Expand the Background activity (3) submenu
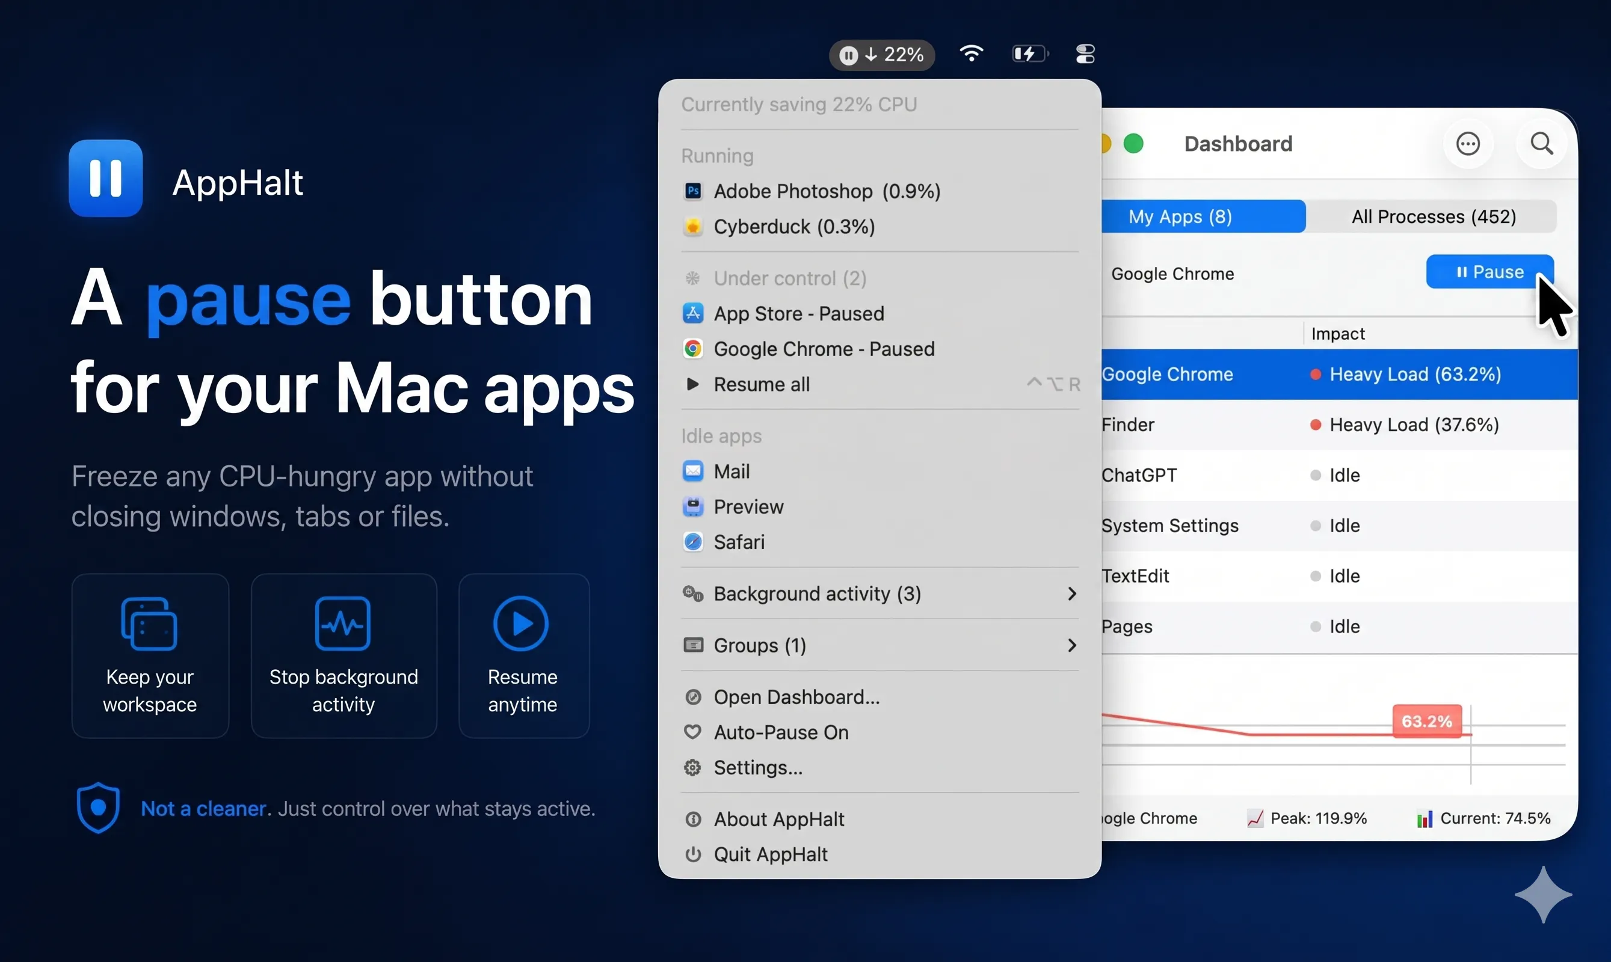 coord(879,593)
